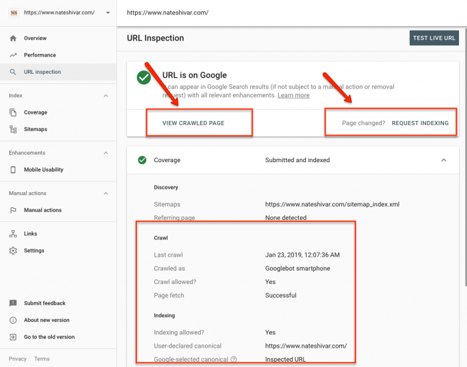Click the Performance trend line icon

(13, 55)
